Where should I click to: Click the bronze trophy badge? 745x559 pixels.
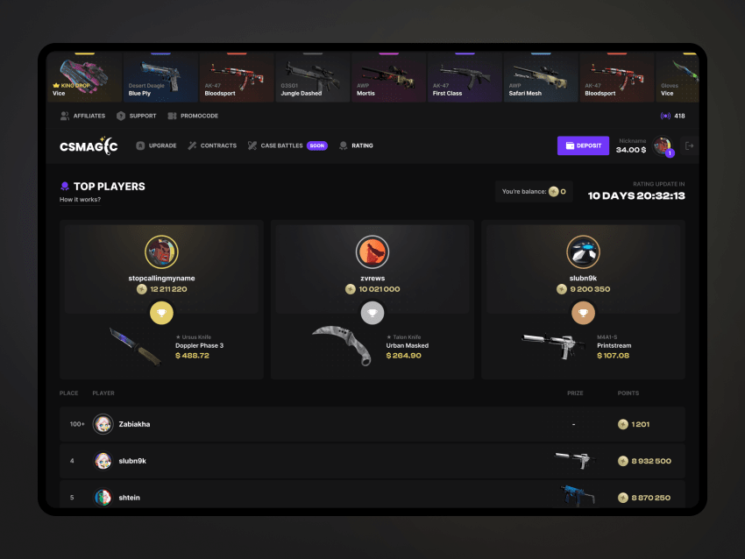coord(583,313)
